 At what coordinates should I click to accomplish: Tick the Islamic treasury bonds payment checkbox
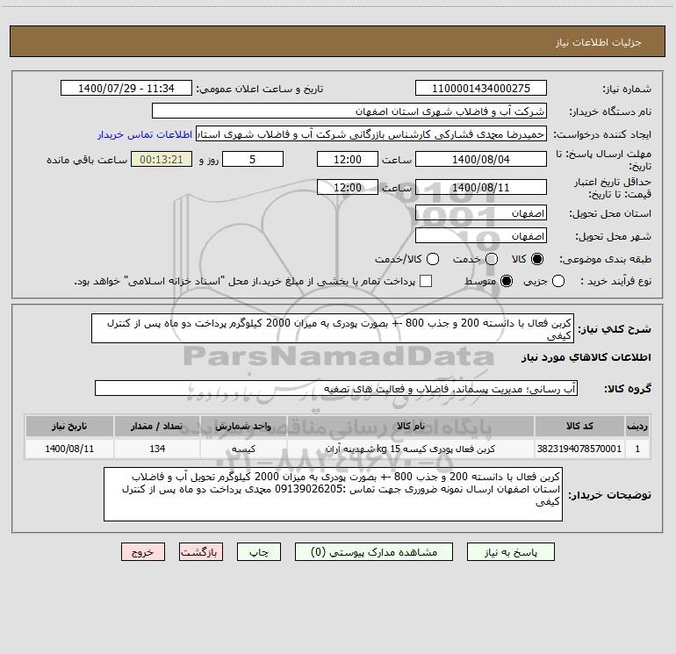tap(426, 281)
